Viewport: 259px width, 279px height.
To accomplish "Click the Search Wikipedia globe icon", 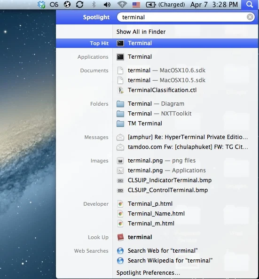I will pyautogui.click(x=120, y=261).
